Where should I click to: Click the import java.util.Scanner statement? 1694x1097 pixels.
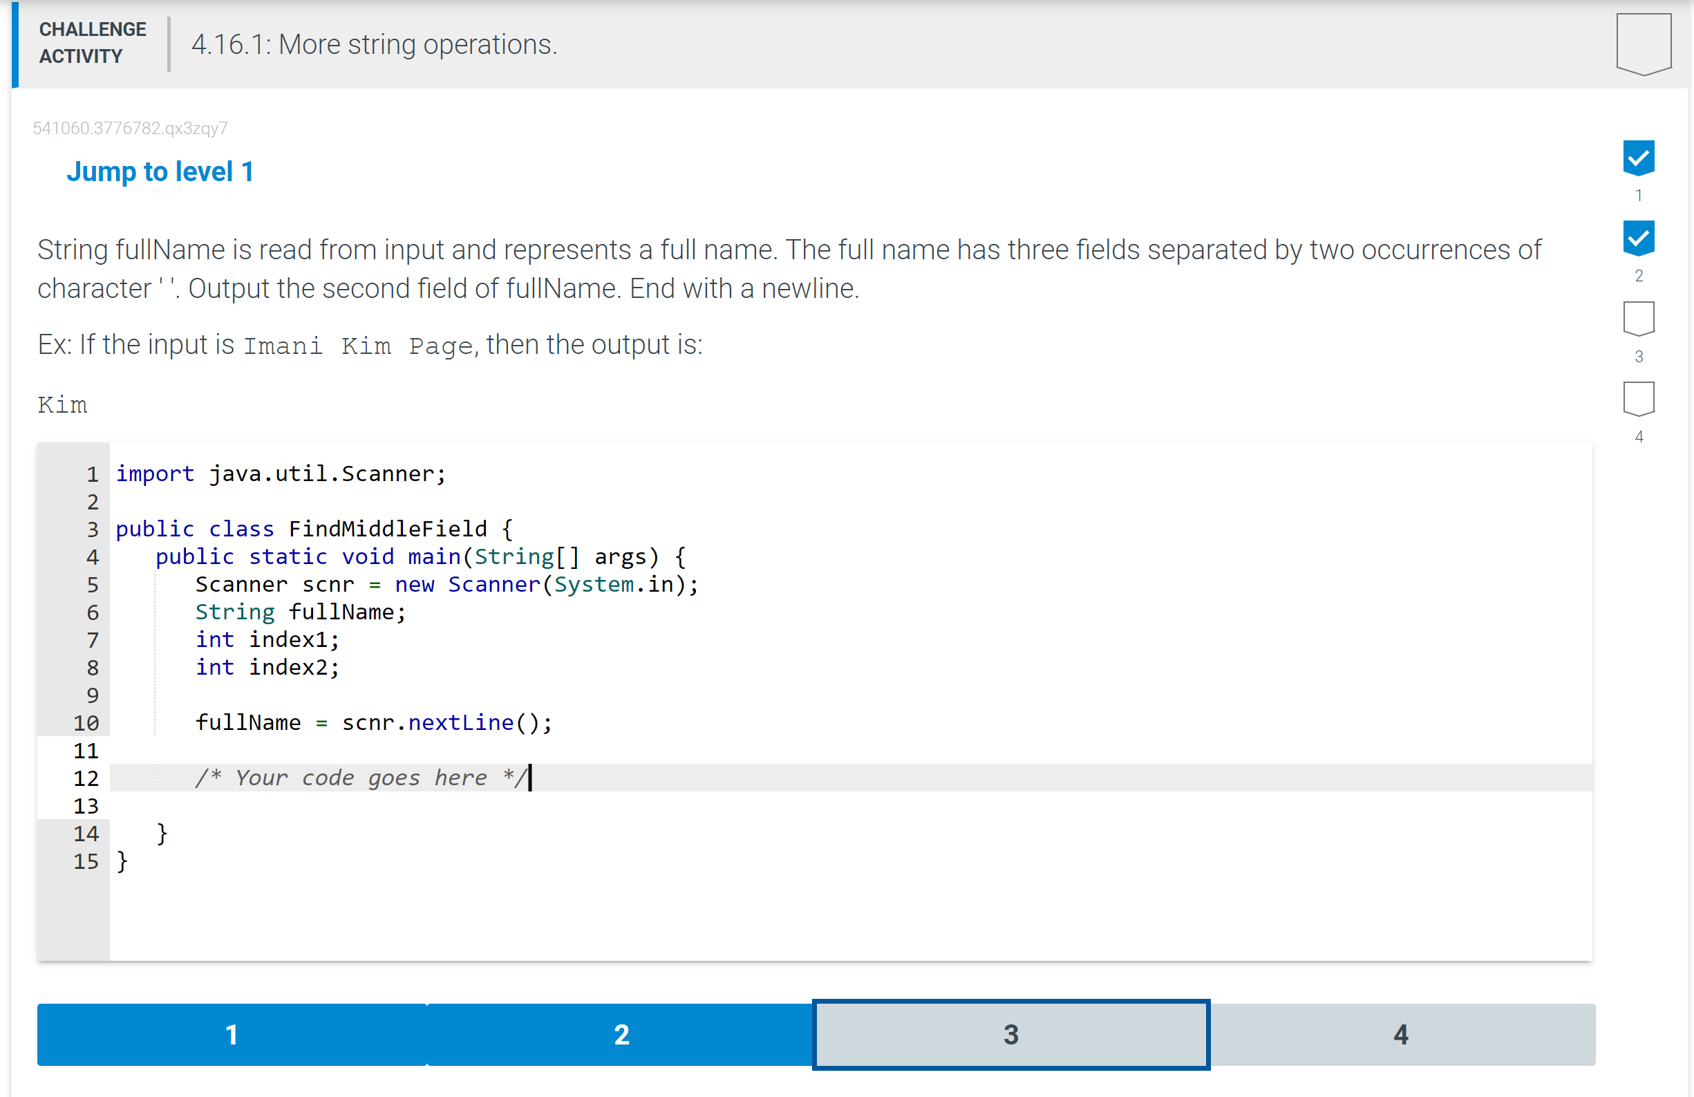pos(281,474)
